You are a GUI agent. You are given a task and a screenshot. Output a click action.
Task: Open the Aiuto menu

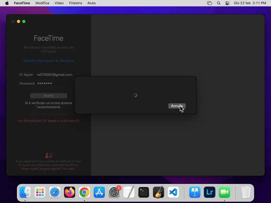[x=91, y=3]
